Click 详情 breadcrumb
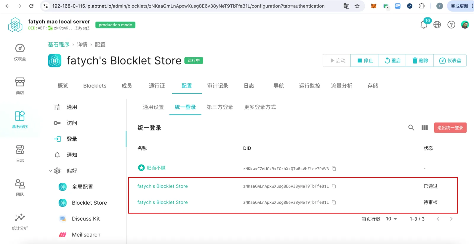 82,45
